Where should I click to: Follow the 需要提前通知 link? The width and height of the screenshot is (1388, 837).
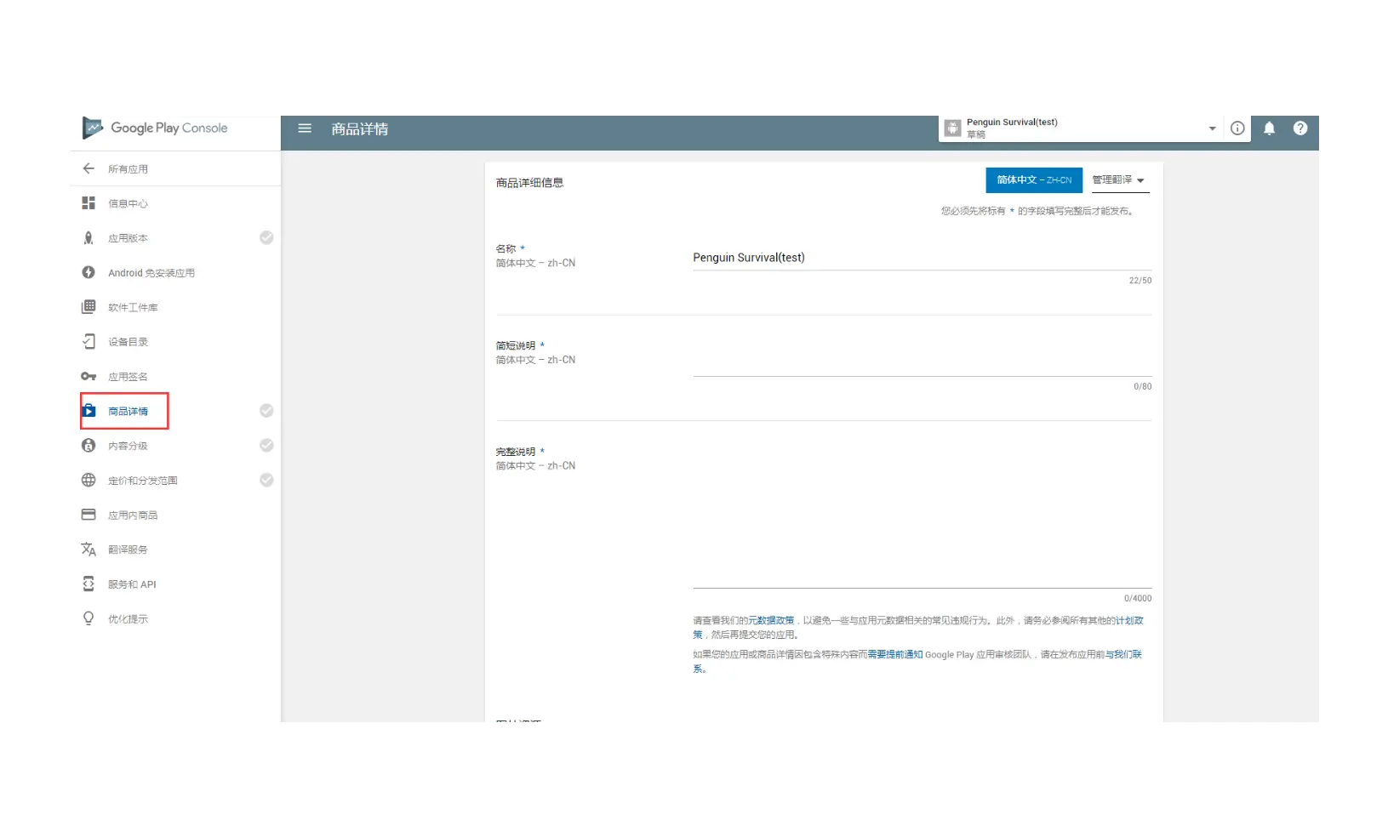(894, 655)
